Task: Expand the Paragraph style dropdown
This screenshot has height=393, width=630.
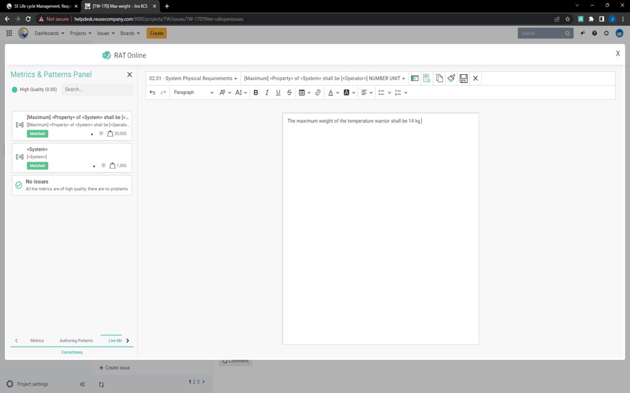Action: point(193,92)
